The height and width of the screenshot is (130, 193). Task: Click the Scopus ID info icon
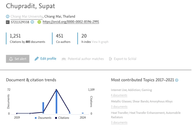coord(32,22)
